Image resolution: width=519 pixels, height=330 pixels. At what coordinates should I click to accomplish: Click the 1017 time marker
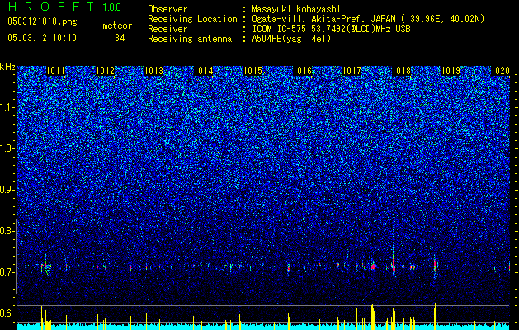pyautogui.click(x=352, y=71)
